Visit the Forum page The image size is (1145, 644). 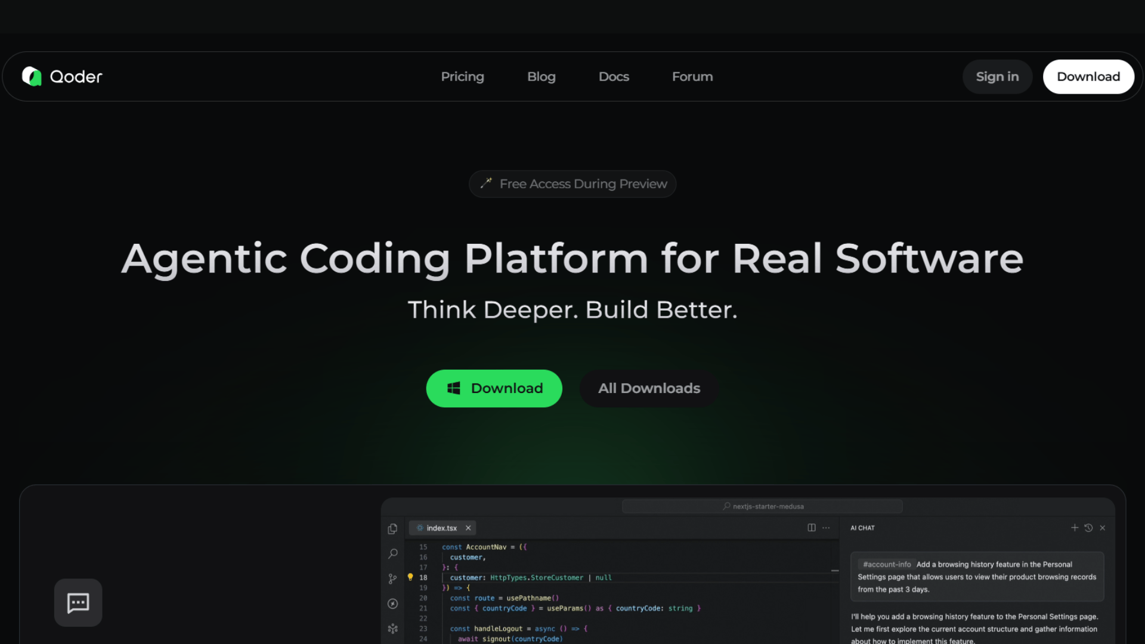(x=692, y=76)
